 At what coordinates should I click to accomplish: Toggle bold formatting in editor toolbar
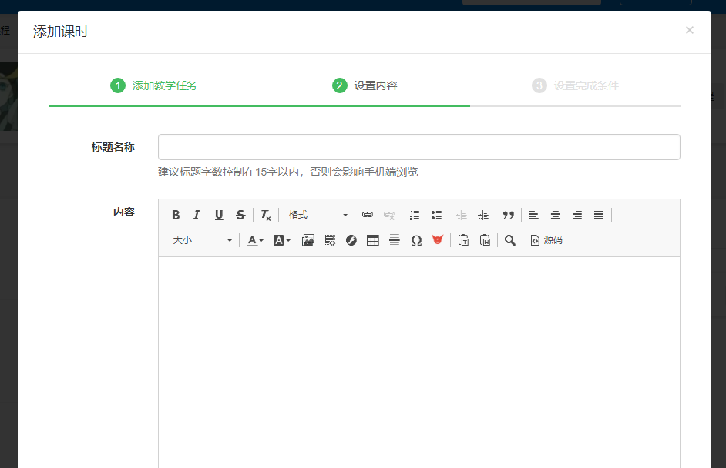click(176, 216)
